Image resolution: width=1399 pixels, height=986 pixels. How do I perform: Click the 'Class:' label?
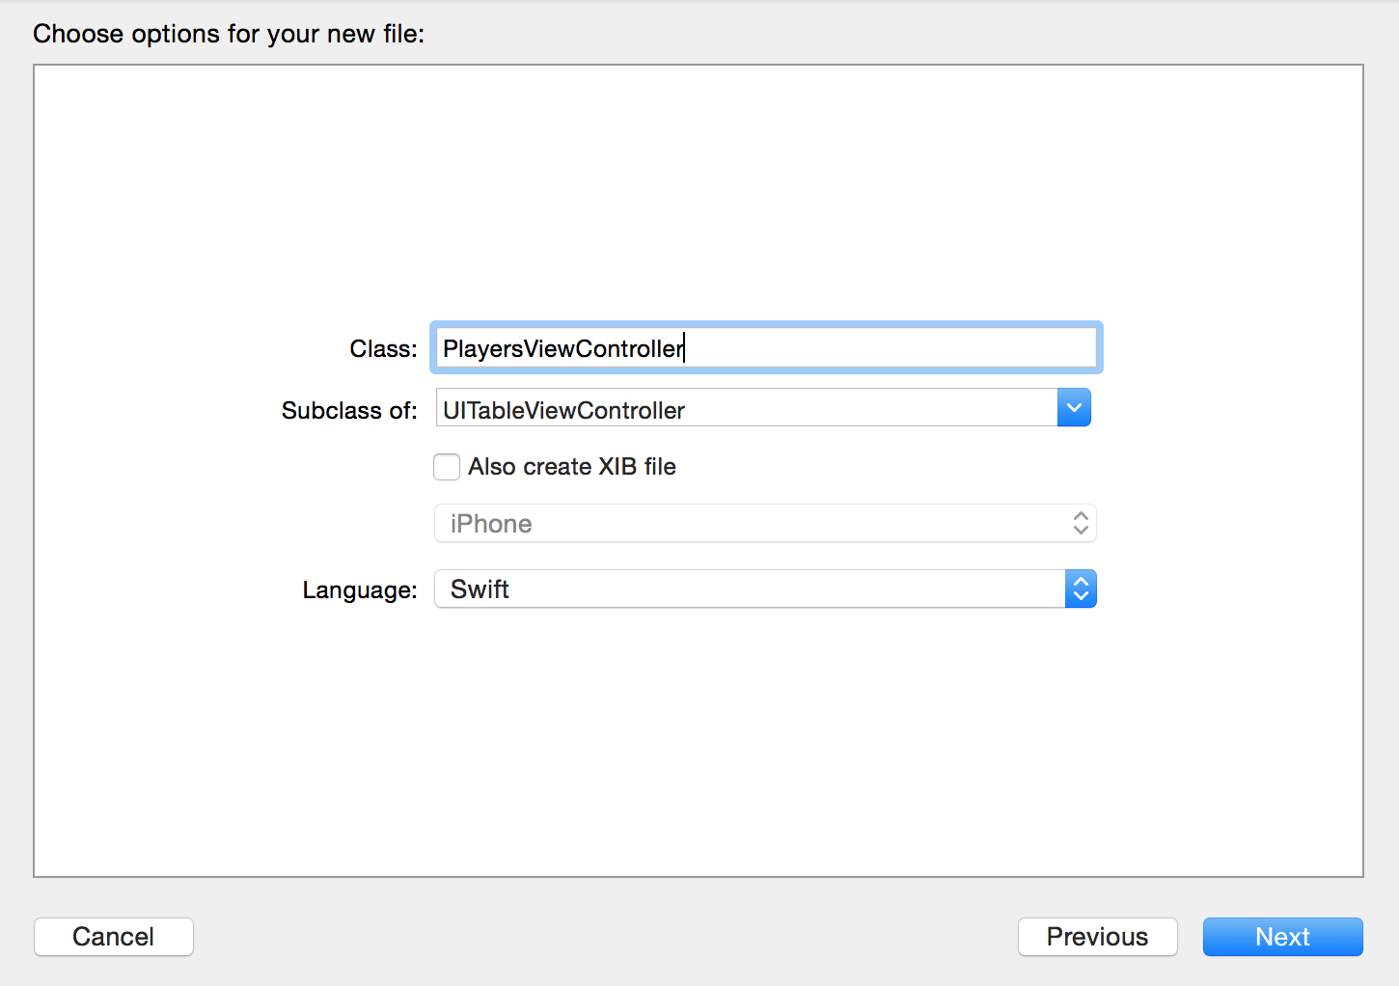tap(383, 349)
